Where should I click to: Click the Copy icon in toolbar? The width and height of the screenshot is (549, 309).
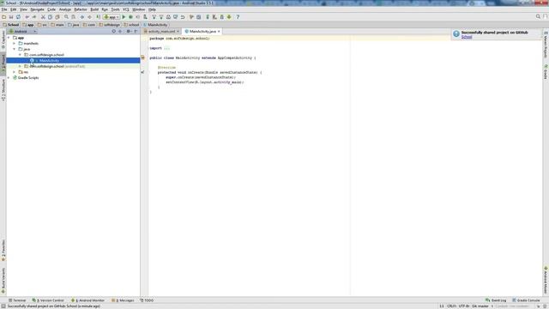[x=50, y=17]
